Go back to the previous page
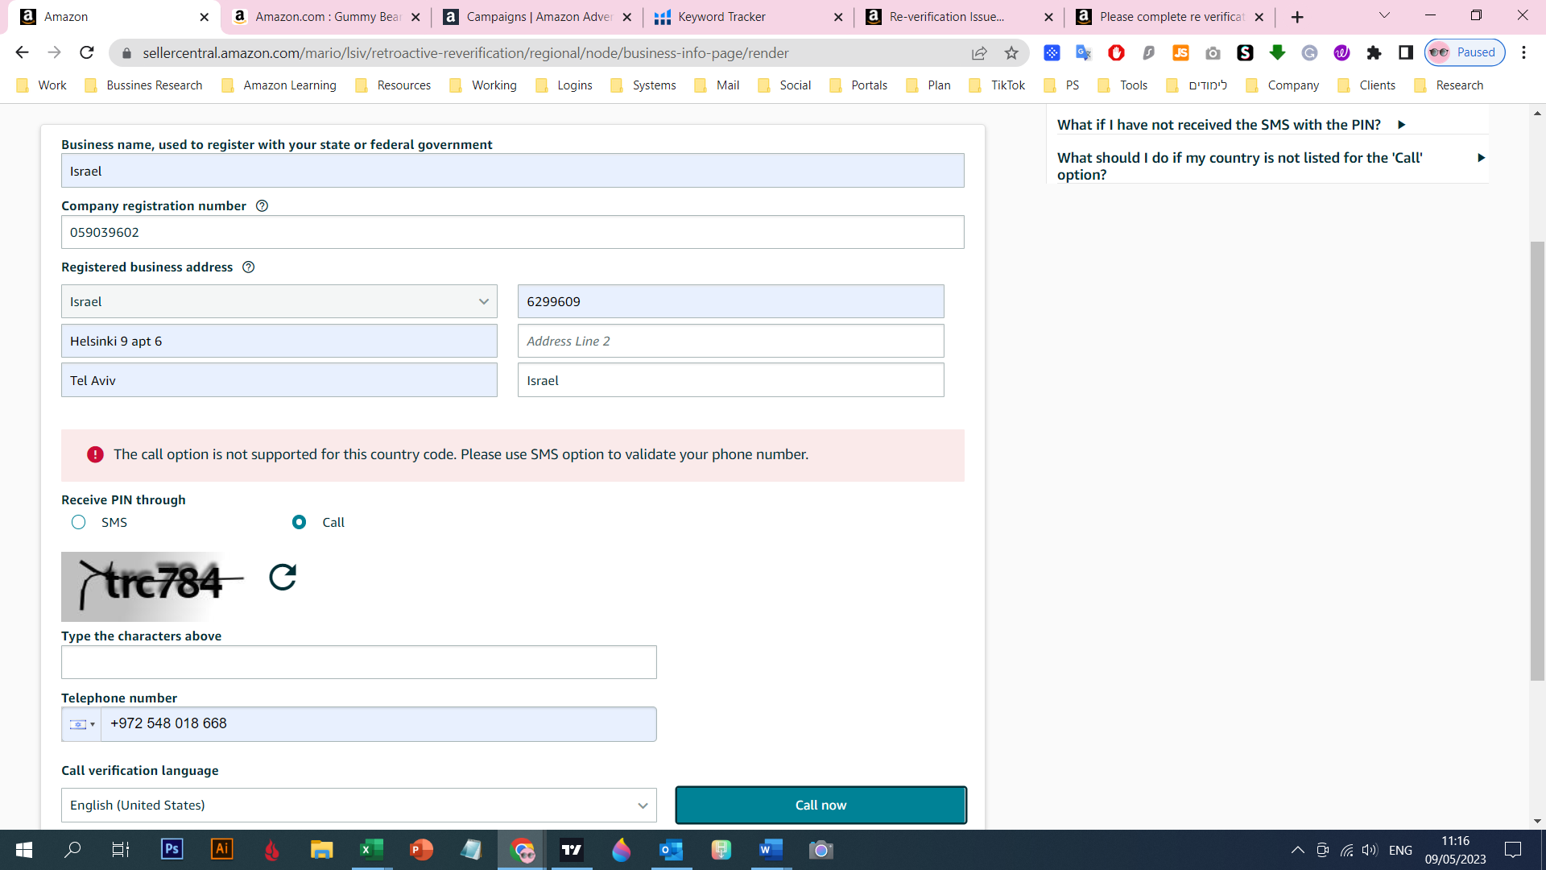The width and height of the screenshot is (1546, 870). tap(22, 53)
